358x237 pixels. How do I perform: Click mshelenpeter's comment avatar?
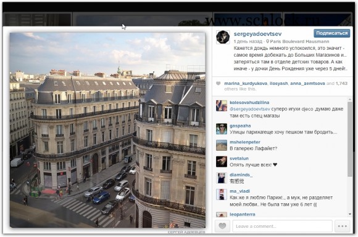click(x=222, y=145)
